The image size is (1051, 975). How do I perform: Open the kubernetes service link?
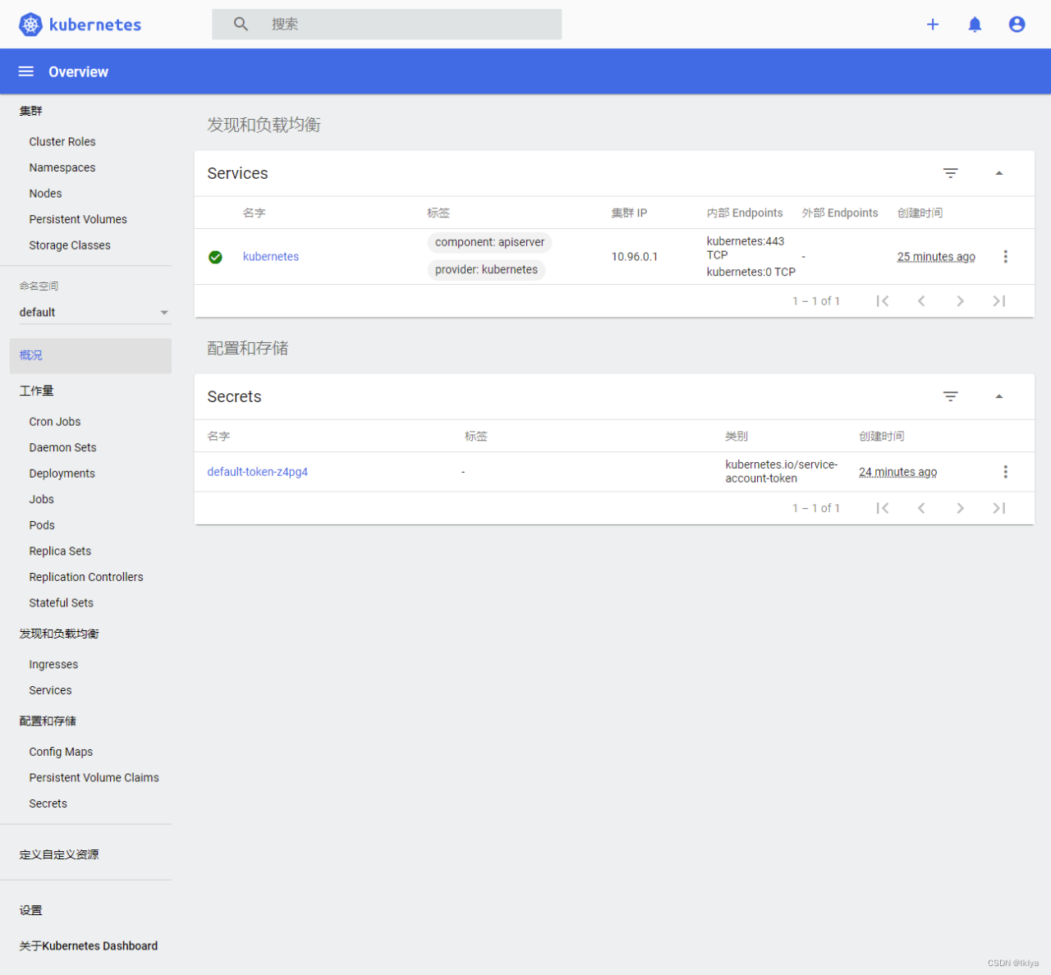click(x=270, y=257)
